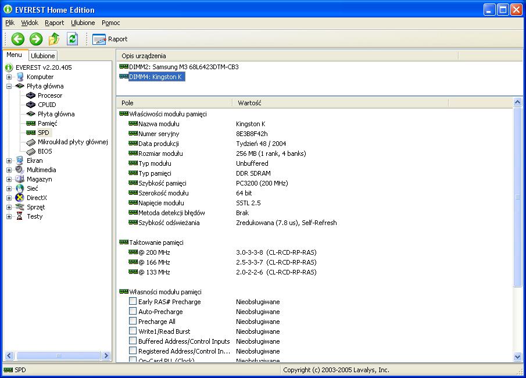Image resolution: width=526 pixels, height=378 pixels.
Task: Toggle the Auto-Precharge checkbox
Action: tap(133, 312)
